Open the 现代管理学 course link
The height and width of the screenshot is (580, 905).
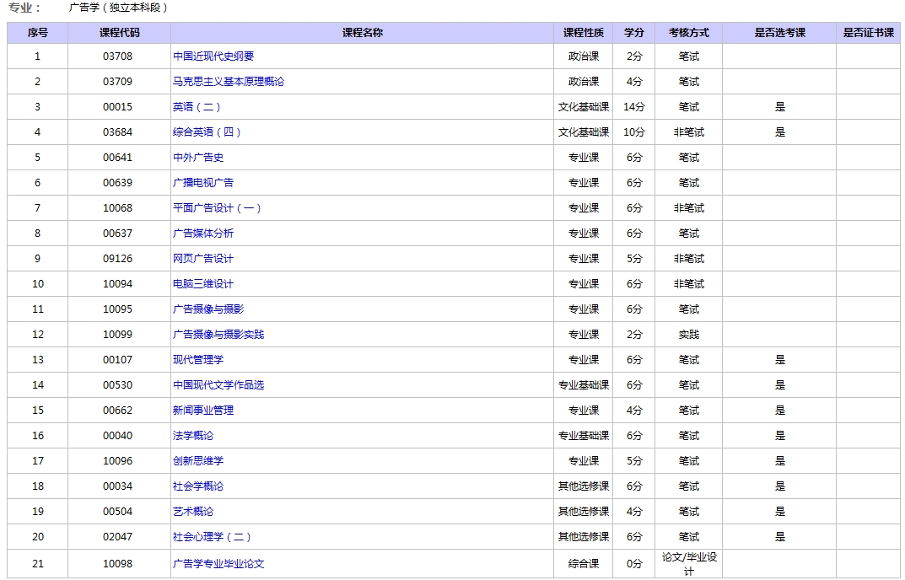[x=198, y=359]
